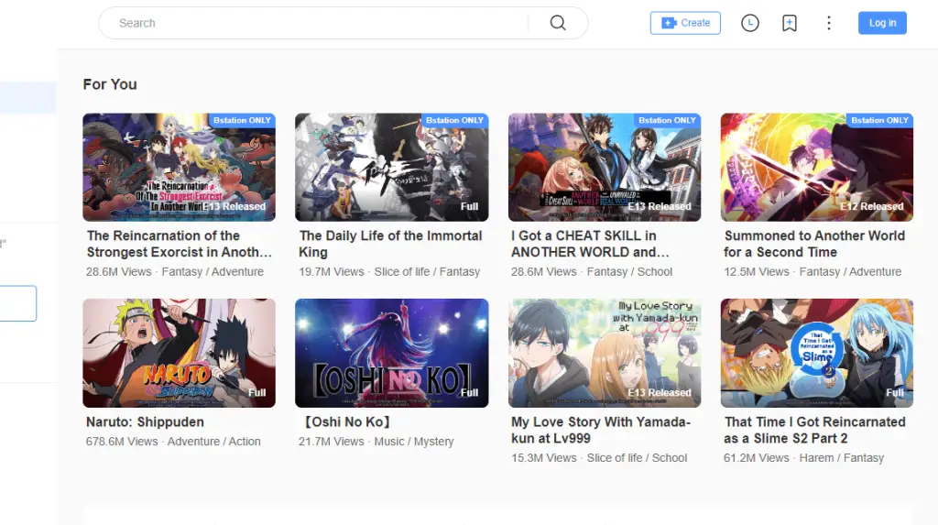Click the For You section heading
938x525 pixels.
click(x=110, y=84)
